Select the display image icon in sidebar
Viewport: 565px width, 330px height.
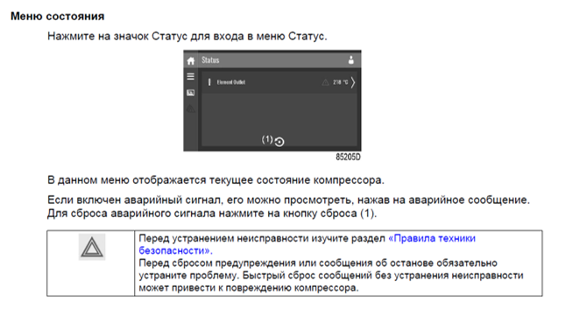coord(191,93)
